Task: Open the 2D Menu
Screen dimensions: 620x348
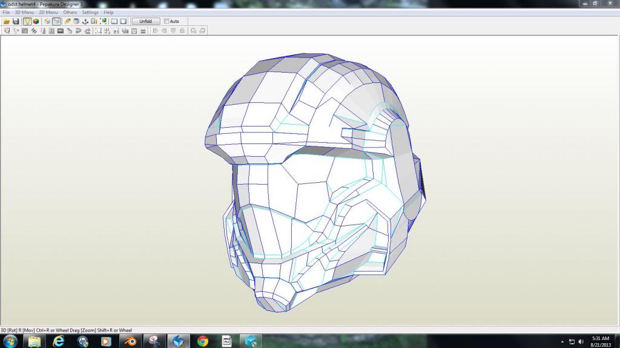Action: [x=48, y=12]
